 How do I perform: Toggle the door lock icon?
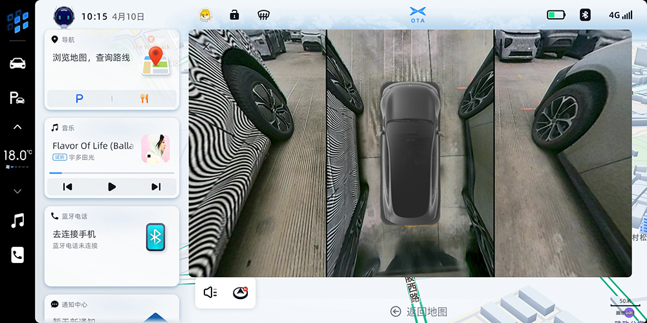(x=234, y=15)
